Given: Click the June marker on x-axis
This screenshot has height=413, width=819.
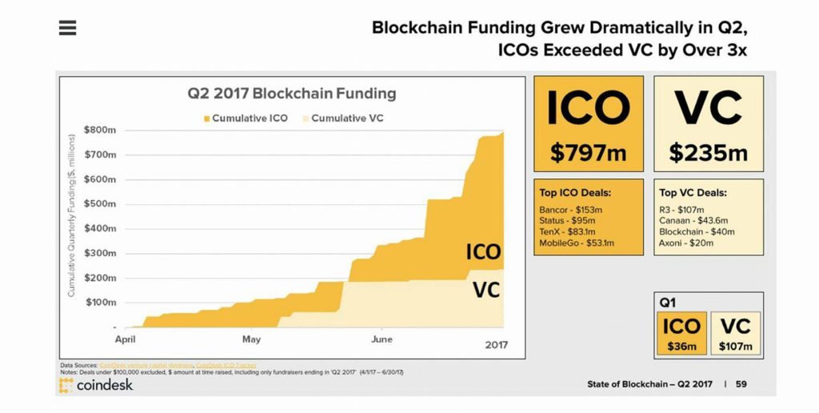Looking at the screenshot, I should pos(382,339).
